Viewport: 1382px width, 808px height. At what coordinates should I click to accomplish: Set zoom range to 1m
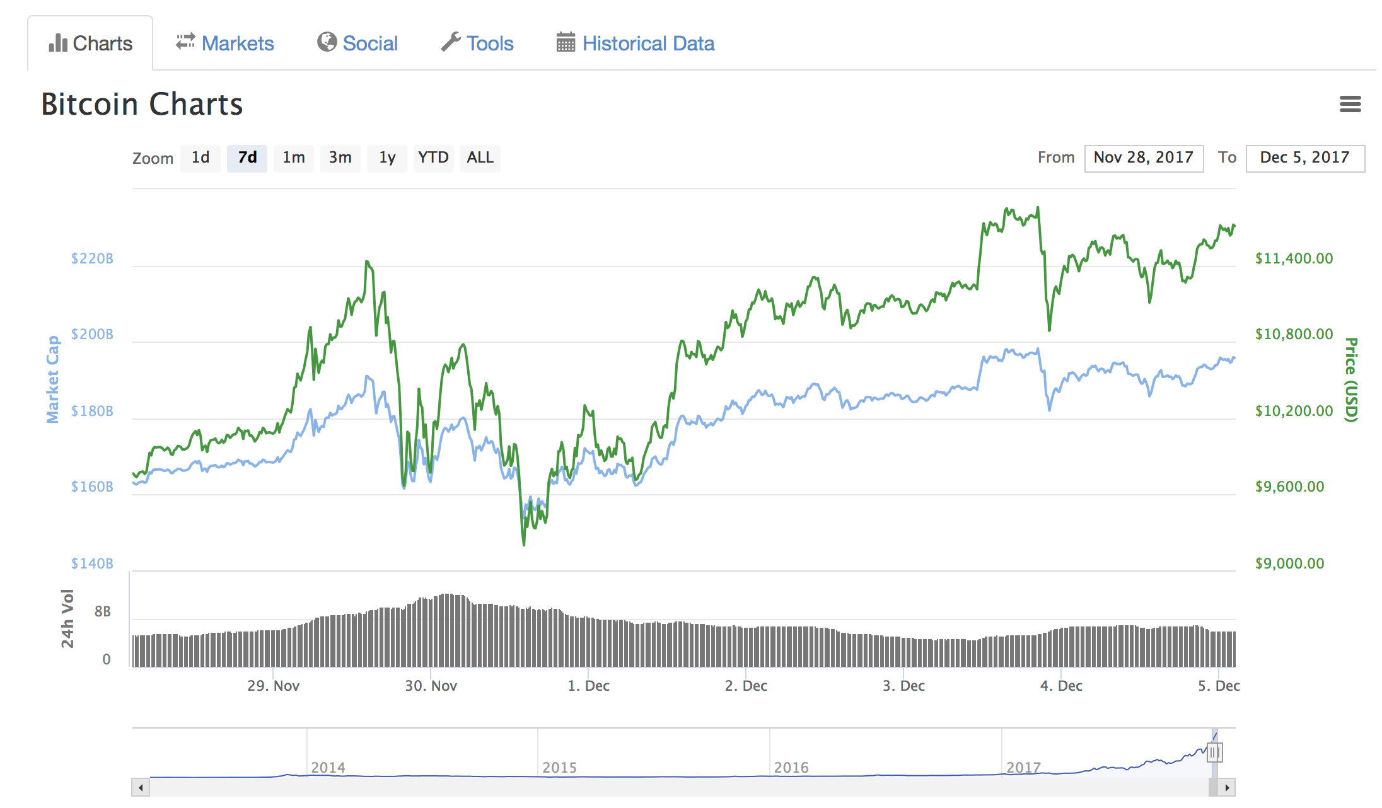tap(294, 158)
